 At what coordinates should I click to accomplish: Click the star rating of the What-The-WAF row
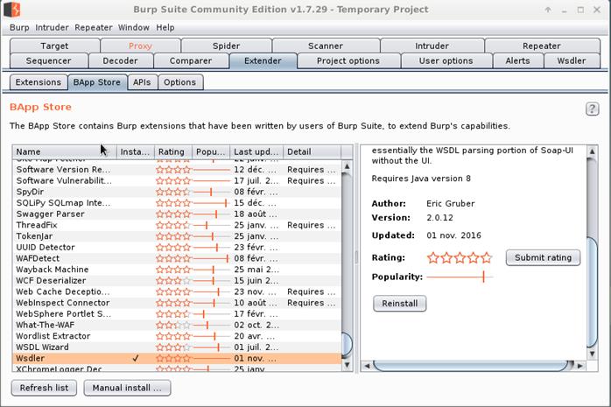(172, 325)
